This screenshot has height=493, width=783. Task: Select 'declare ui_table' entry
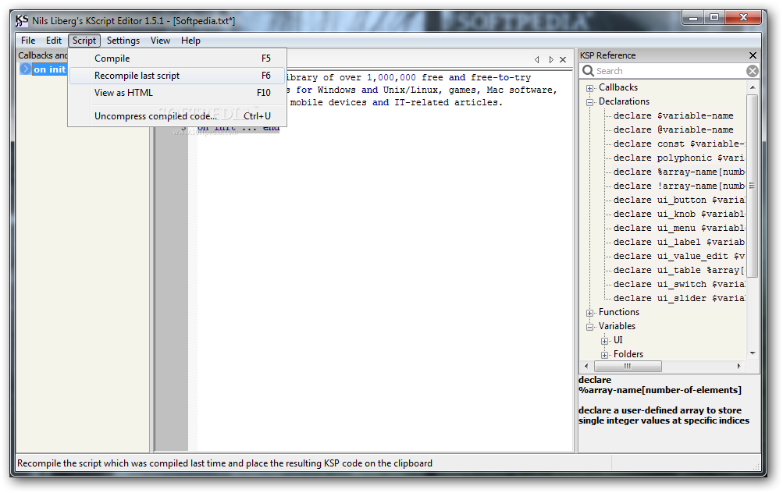click(x=679, y=270)
